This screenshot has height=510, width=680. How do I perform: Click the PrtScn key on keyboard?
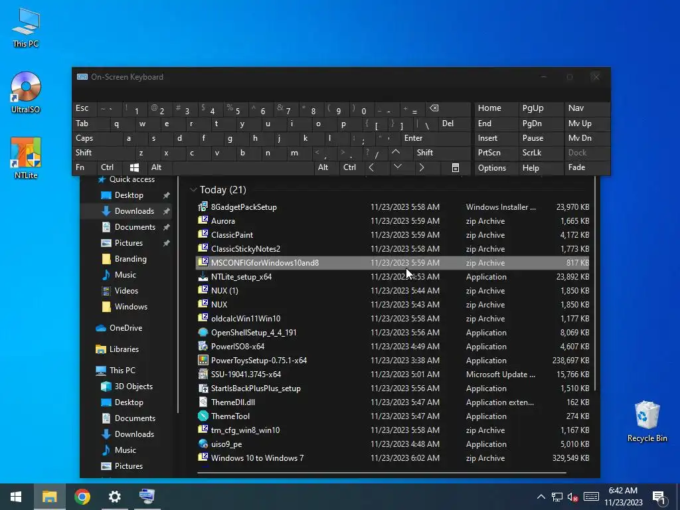tap(495, 153)
